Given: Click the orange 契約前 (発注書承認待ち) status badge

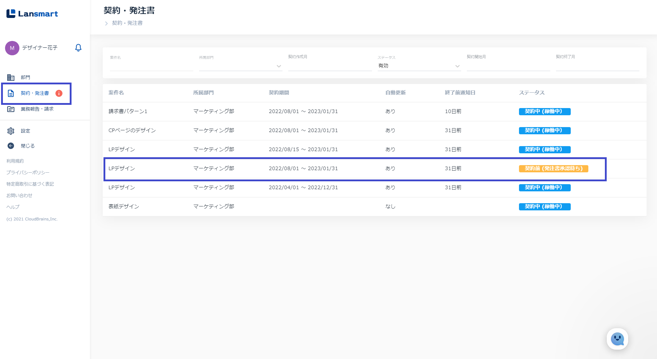Looking at the screenshot, I should (x=553, y=169).
